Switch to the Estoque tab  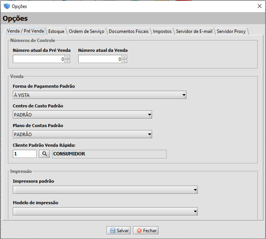coord(56,31)
